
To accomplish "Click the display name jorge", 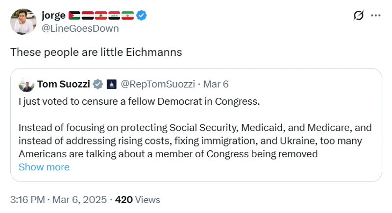I will [53, 16].
